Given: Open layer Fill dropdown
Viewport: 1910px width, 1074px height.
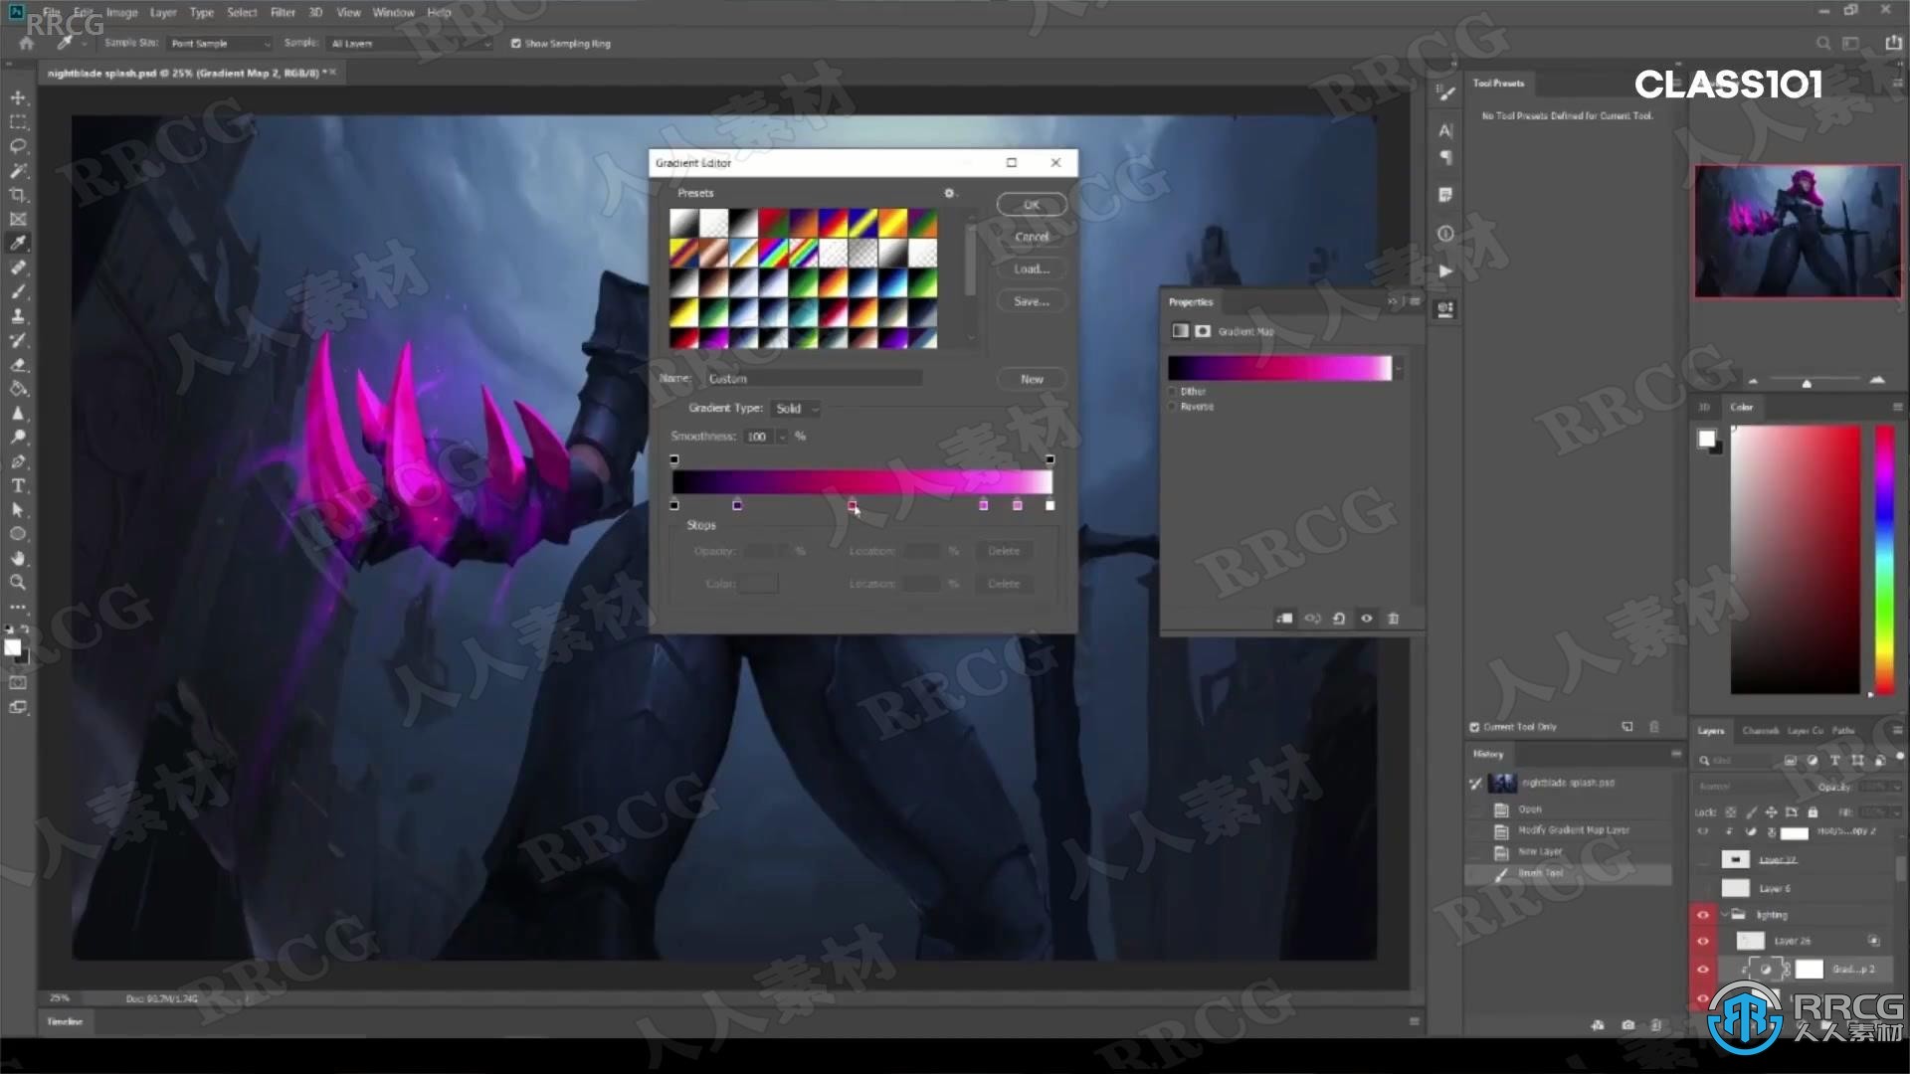Looking at the screenshot, I should pyautogui.click(x=1897, y=812).
